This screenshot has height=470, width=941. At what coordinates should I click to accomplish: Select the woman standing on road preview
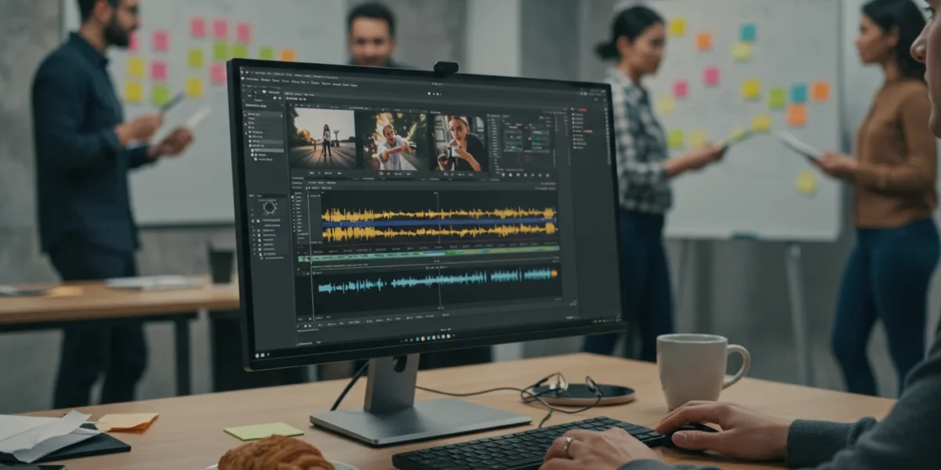(322, 136)
